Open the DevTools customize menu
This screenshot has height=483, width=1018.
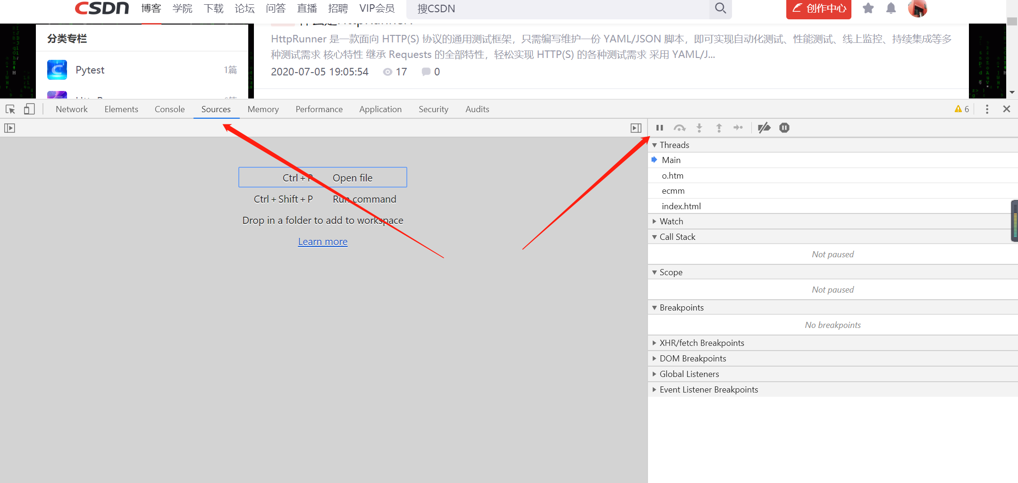point(987,109)
